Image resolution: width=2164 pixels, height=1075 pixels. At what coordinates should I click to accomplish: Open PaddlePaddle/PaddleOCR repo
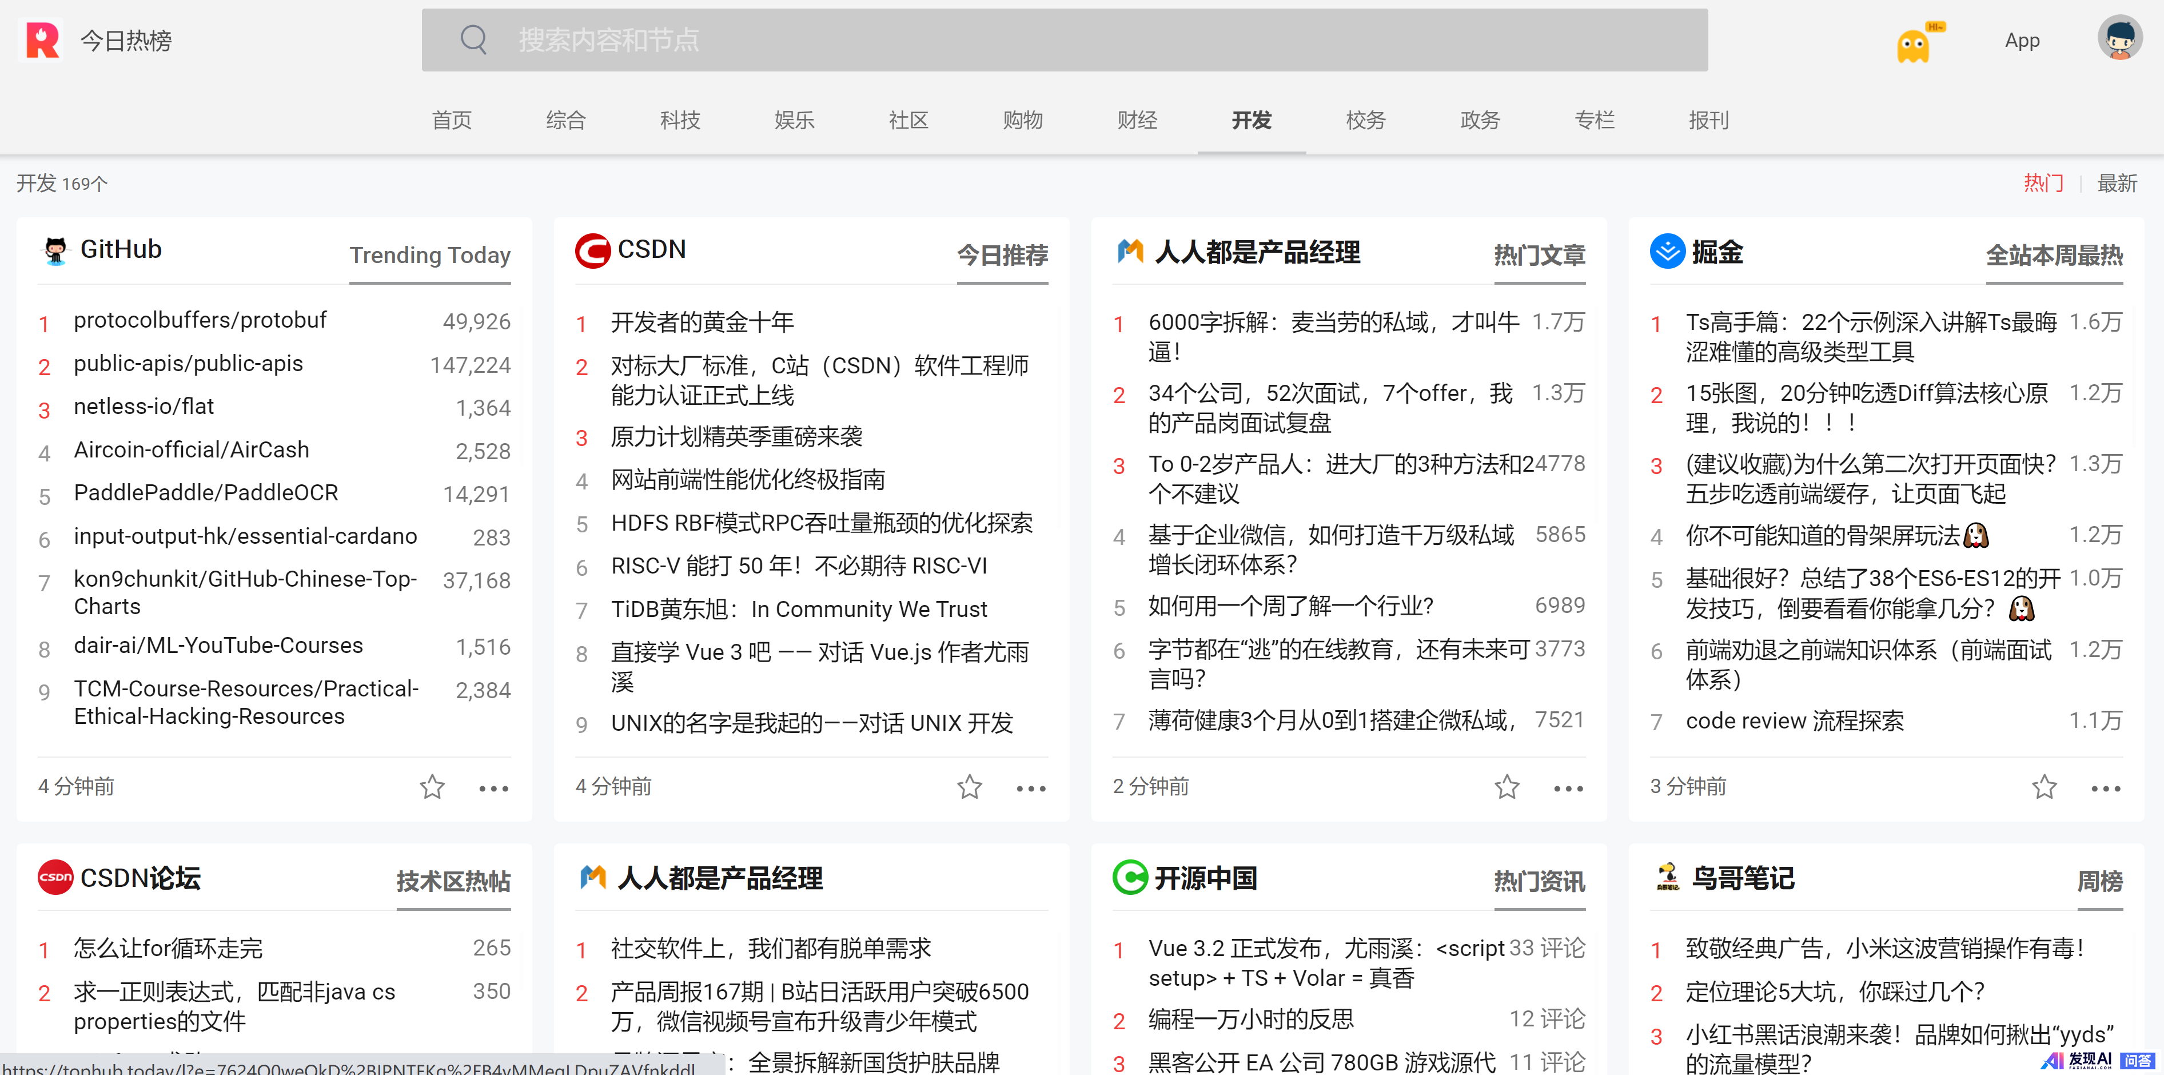pyautogui.click(x=206, y=492)
